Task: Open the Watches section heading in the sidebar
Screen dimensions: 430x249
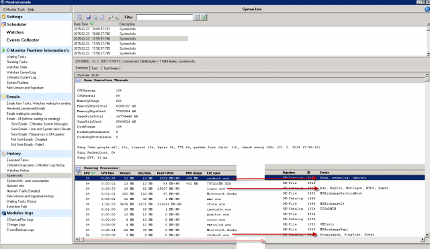Action: [x=15, y=32]
